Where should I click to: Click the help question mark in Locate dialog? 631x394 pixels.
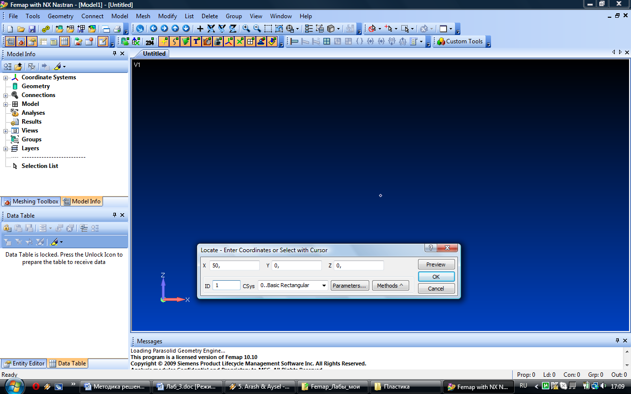(x=430, y=248)
